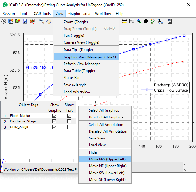Click the green wand toolbar icon
Viewport: 196px width, 192px height.
click(x=153, y=21)
